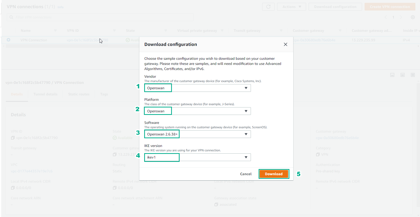
Task: Switch to the Tunnel details tab
Action: click(x=45, y=94)
